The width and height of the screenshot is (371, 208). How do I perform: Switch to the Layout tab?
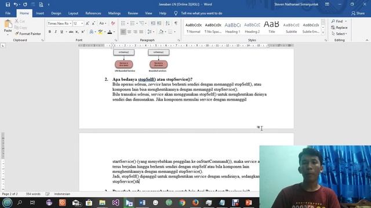73,13
